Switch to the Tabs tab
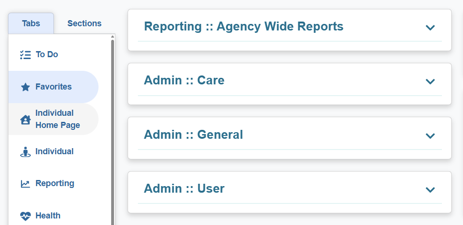The image size is (463, 225). [x=31, y=23]
